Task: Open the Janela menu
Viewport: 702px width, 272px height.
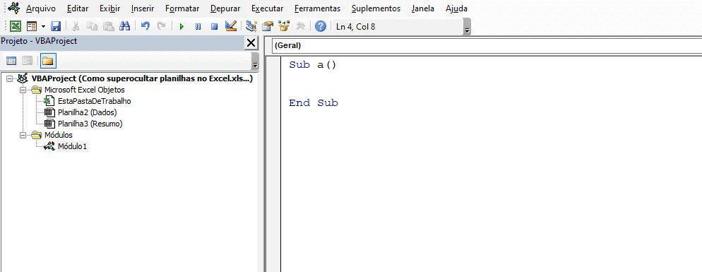Action: point(422,8)
